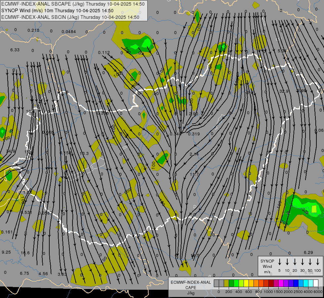
Task: Select the ECMWF-INDEX-ANAL SBCIN title line
Action: pos(70,17)
